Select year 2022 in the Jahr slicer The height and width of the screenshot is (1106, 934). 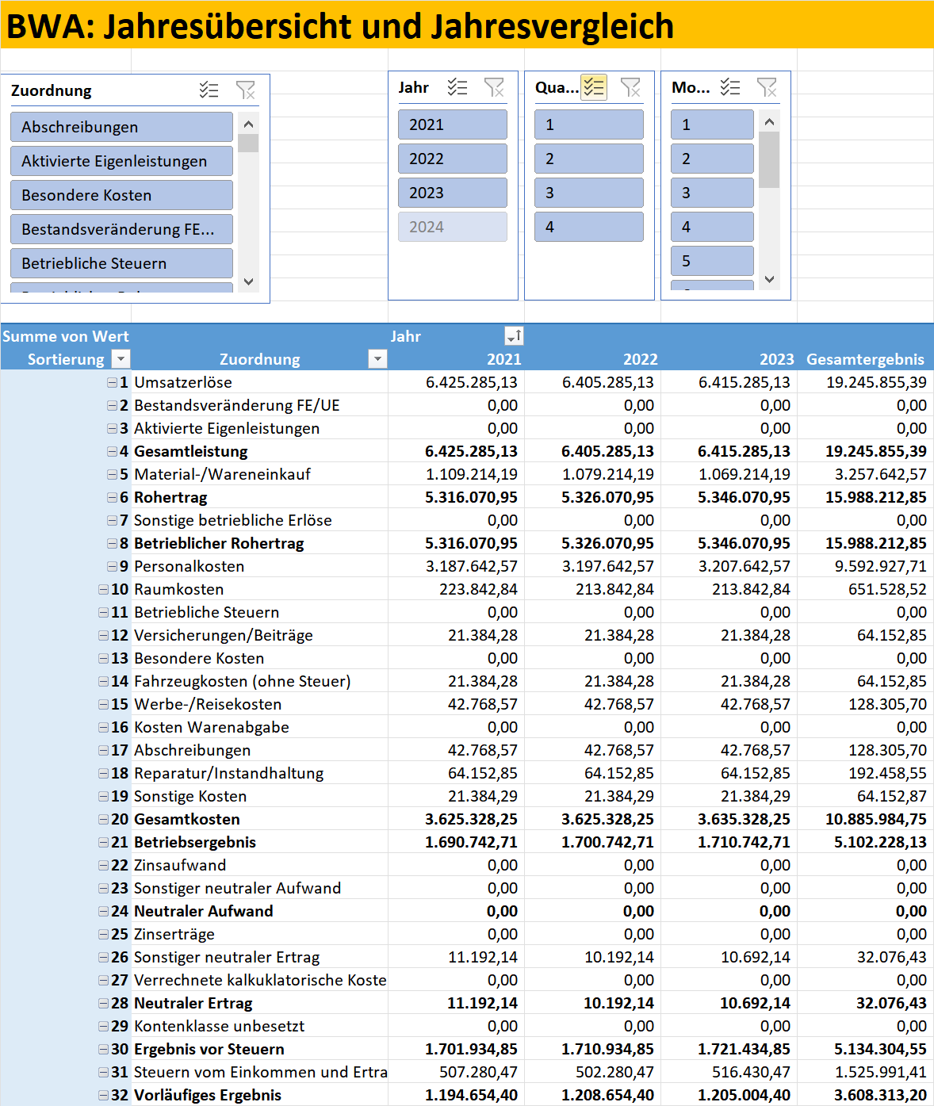pos(453,159)
